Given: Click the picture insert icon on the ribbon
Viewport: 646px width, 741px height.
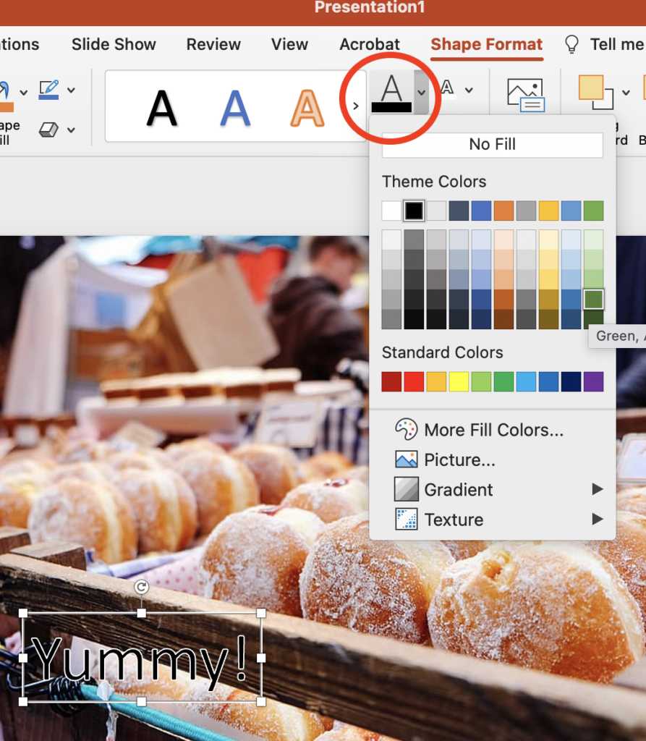Looking at the screenshot, I should tap(526, 94).
